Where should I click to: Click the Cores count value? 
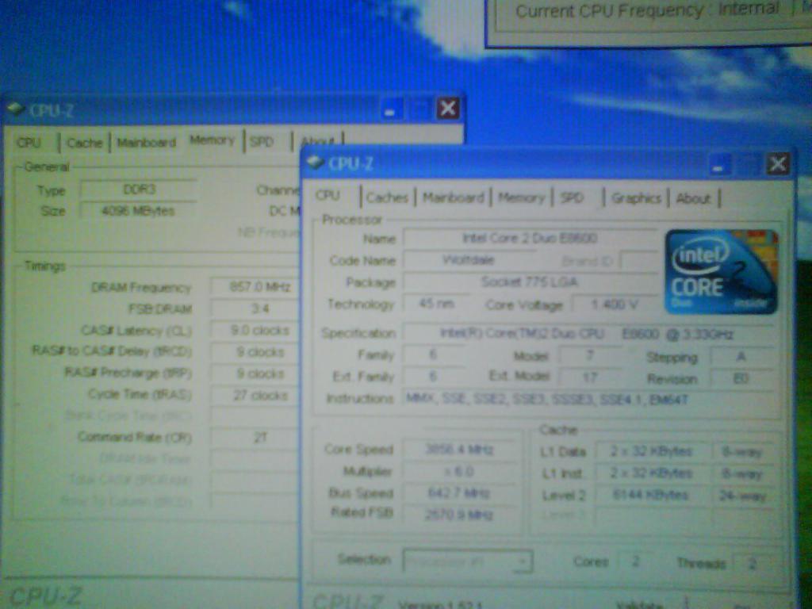pos(636,562)
